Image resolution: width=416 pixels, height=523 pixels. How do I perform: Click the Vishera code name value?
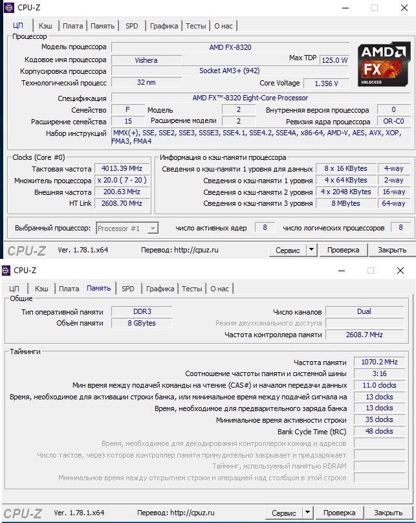click(146, 60)
